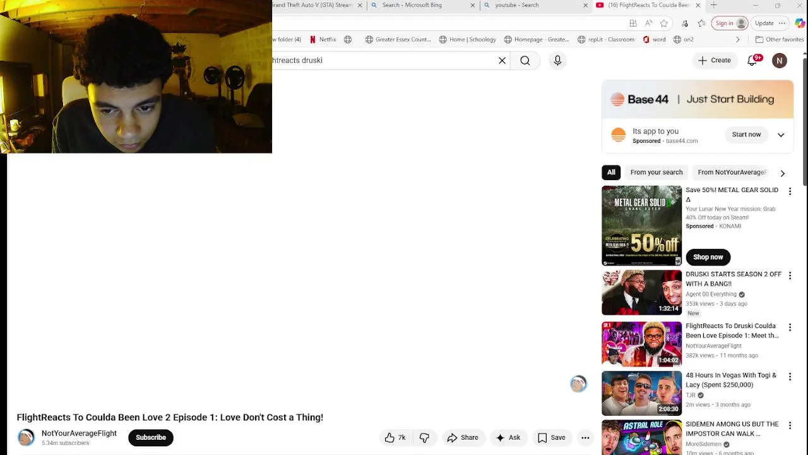Open Greater Essex Count bookmark
Viewport: 808px width, 455px height.
pyautogui.click(x=398, y=39)
